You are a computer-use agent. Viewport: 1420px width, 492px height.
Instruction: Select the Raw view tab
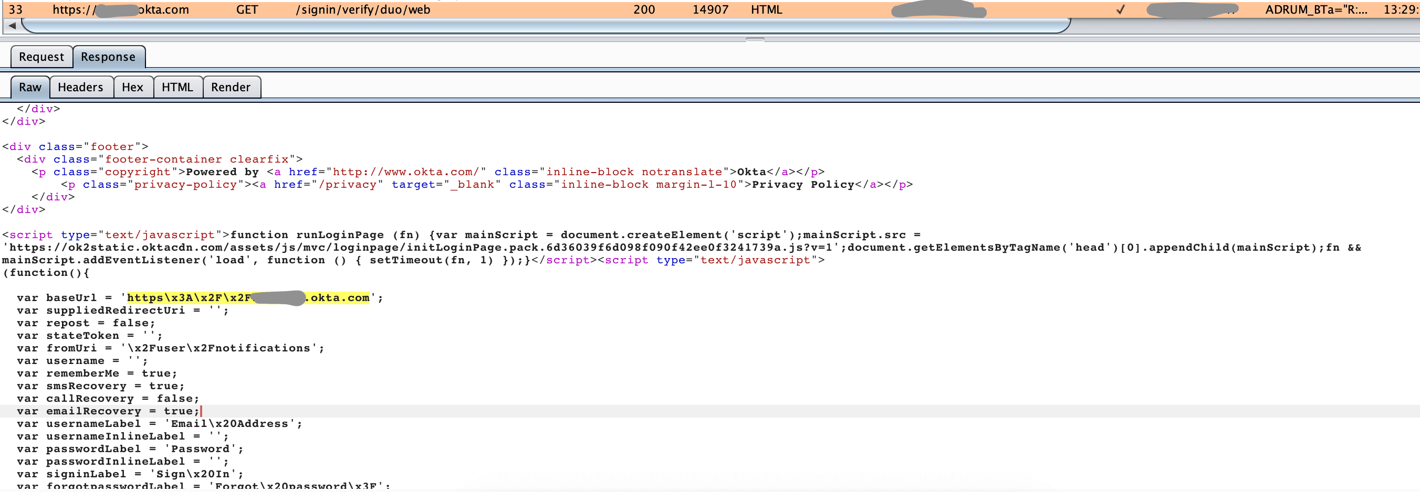click(x=30, y=87)
